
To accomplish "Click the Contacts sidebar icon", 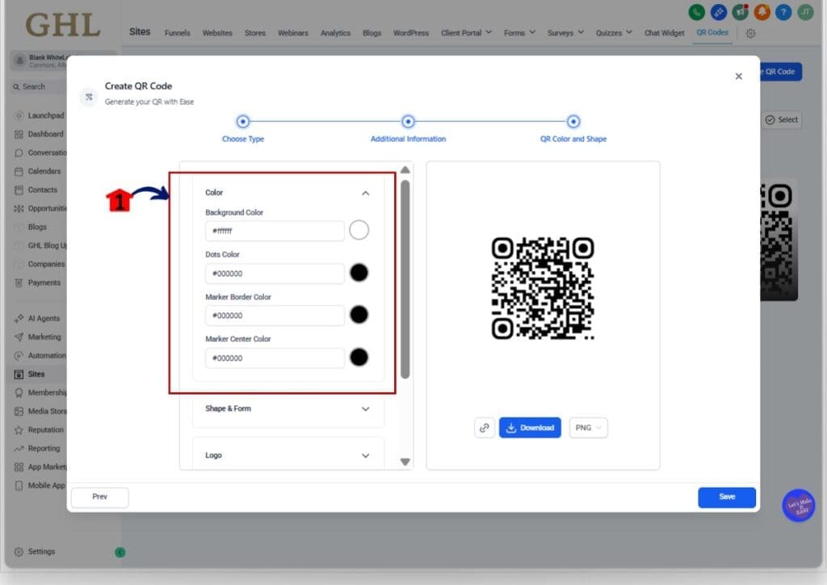I will (x=19, y=190).
